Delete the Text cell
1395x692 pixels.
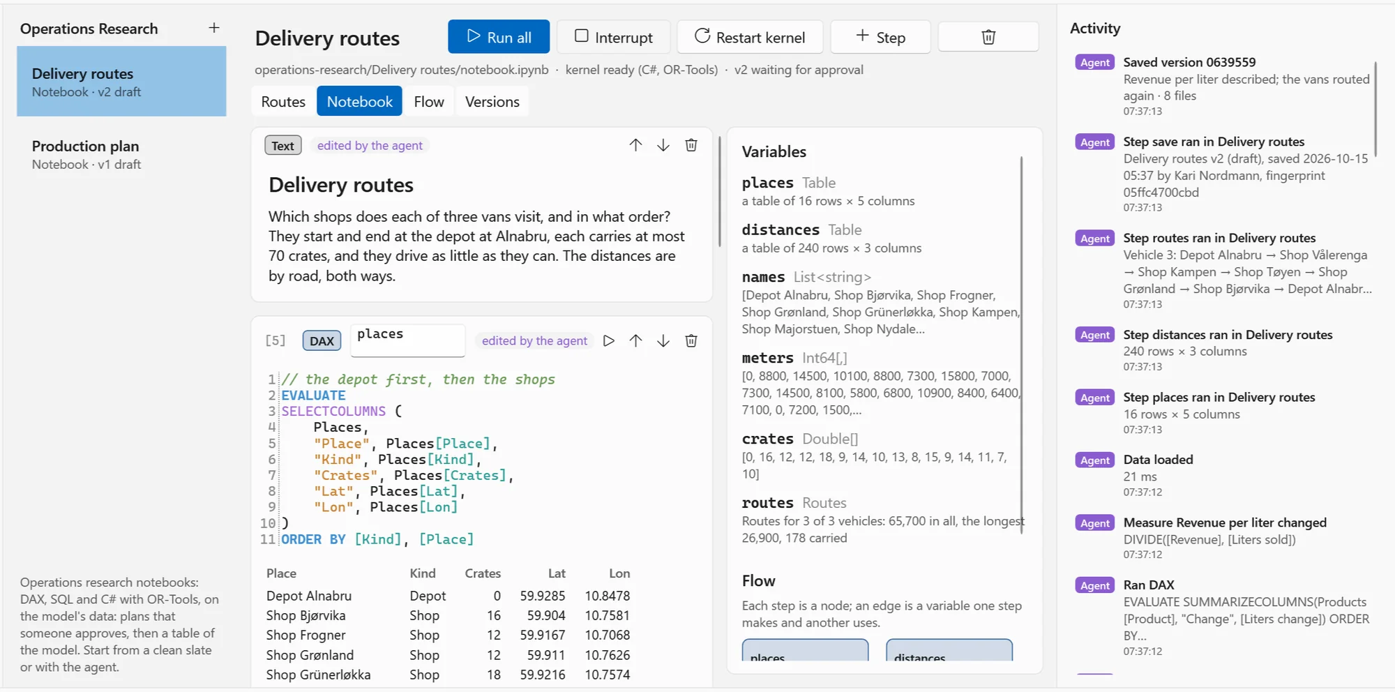pos(691,145)
